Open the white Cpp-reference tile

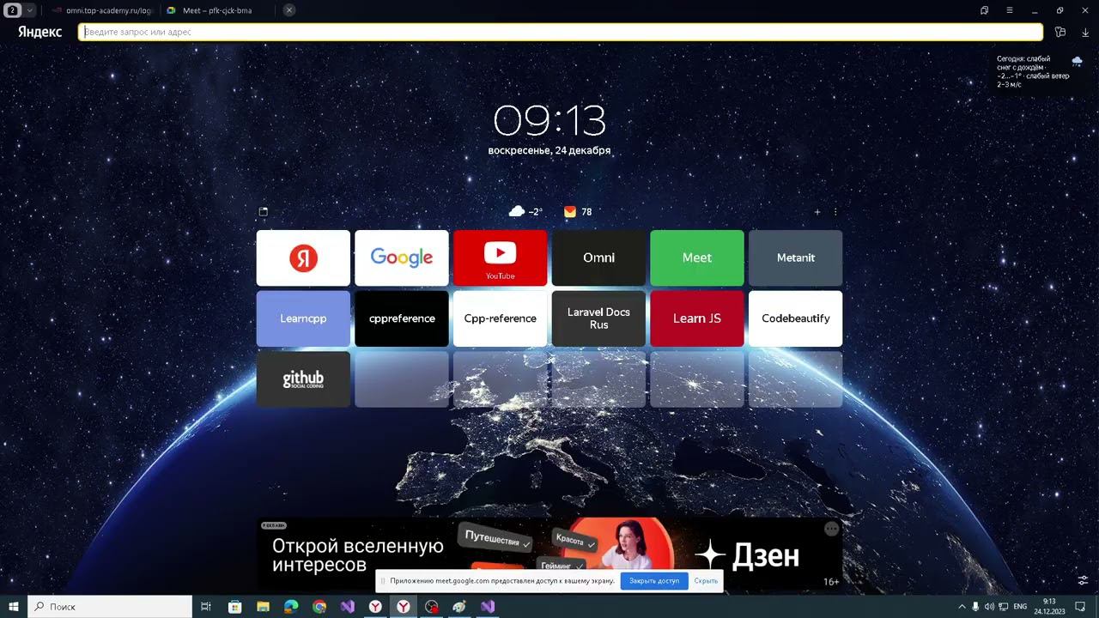point(500,318)
